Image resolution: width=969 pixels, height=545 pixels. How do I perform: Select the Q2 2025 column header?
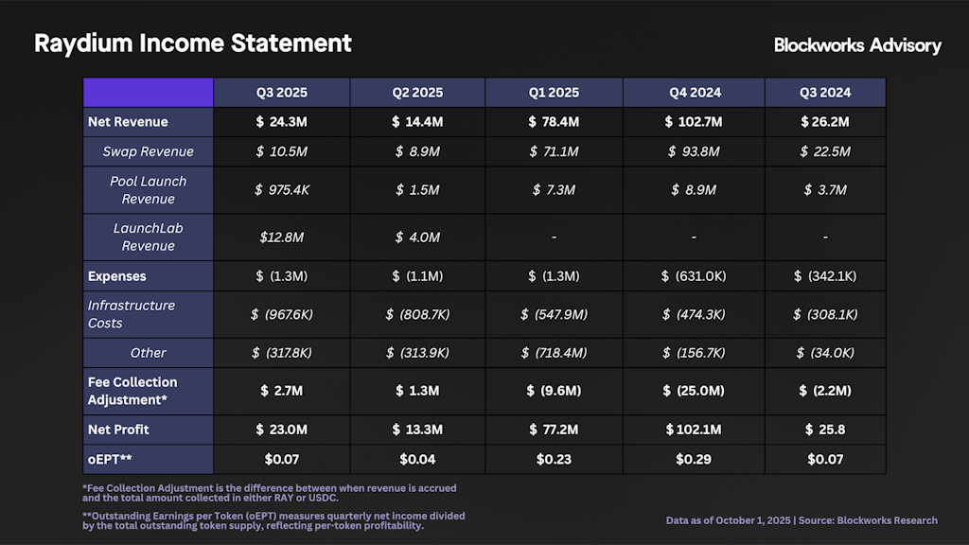point(417,93)
